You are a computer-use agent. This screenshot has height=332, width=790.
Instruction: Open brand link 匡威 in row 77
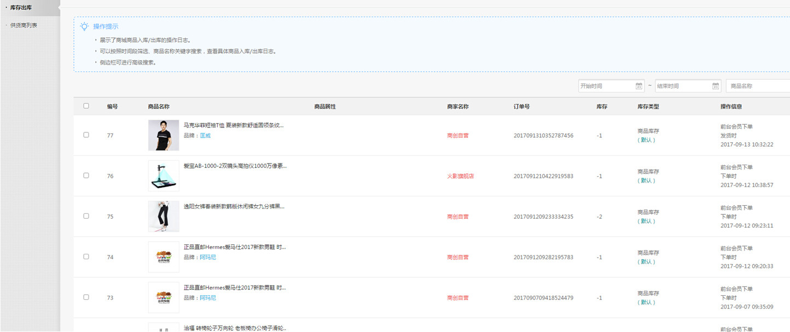pos(205,136)
